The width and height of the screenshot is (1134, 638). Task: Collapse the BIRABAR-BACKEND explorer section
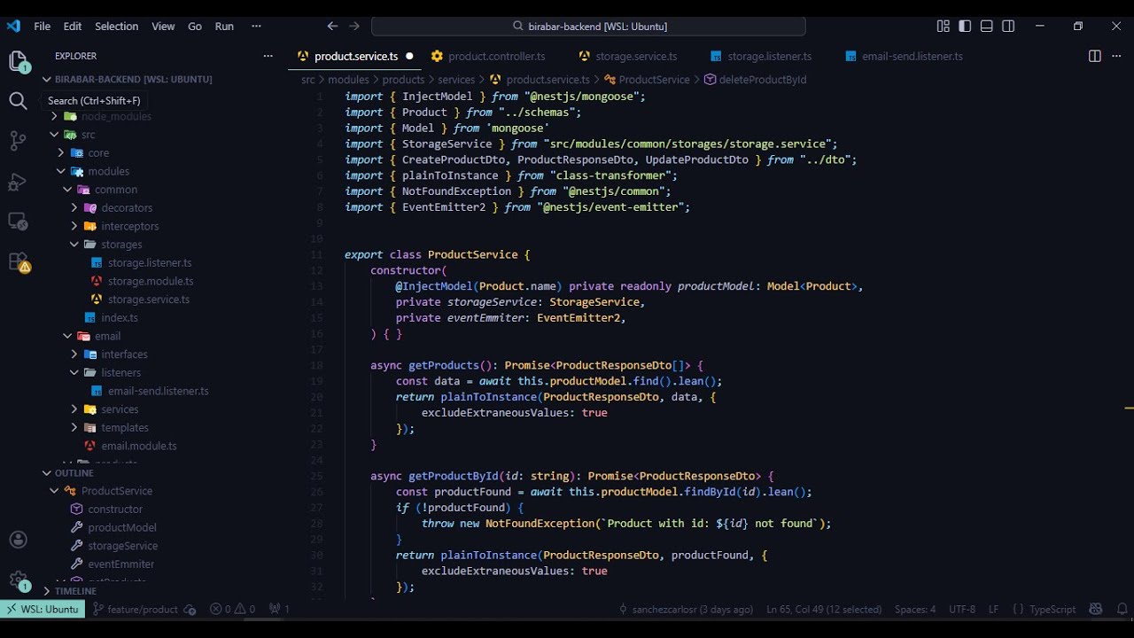(x=133, y=79)
